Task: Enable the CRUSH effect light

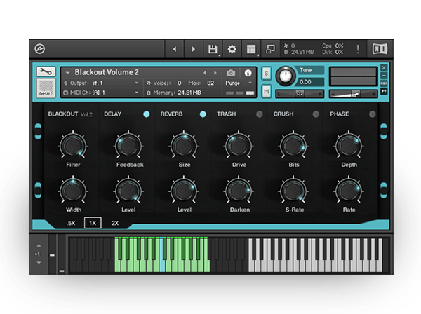Action: point(316,114)
